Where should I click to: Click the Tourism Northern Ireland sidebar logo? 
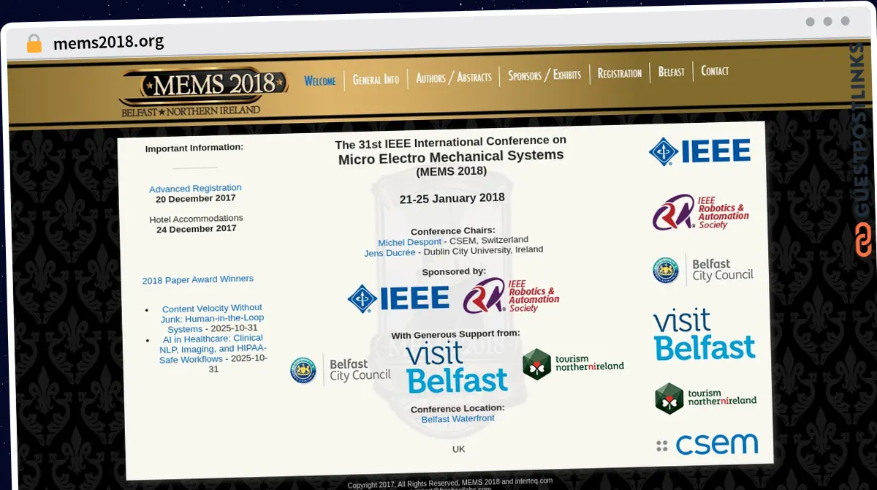(x=705, y=399)
